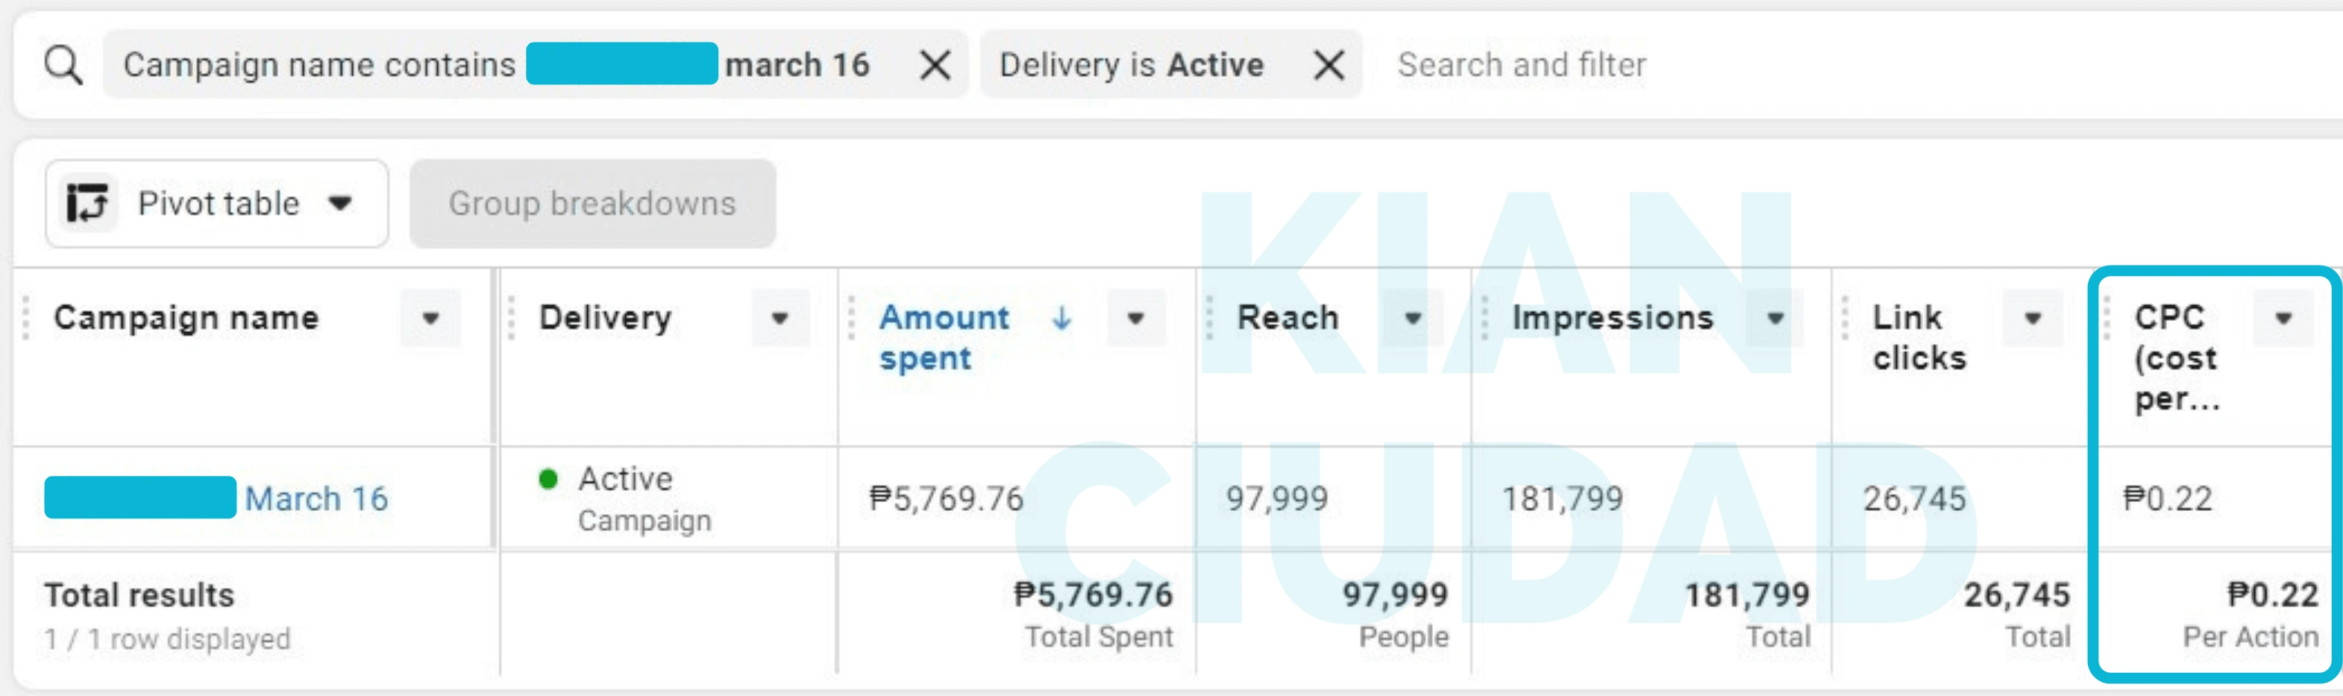The width and height of the screenshot is (2343, 696).
Task: Click the Amount spent column header
Action: [x=943, y=336]
